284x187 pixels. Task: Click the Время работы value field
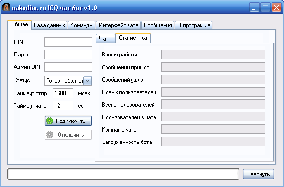[213, 55]
